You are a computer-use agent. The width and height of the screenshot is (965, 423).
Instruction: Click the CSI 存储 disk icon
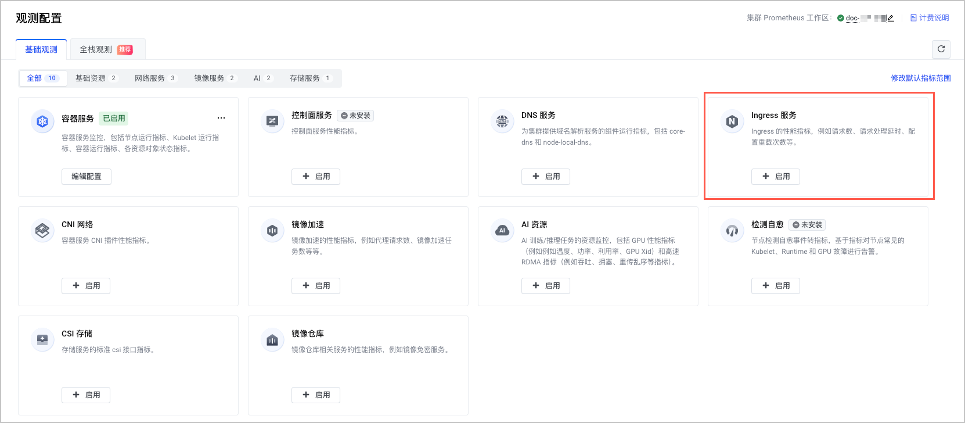click(42, 339)
